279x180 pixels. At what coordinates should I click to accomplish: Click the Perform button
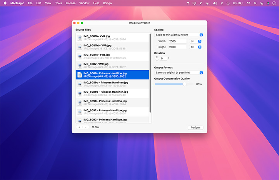(x=196, y=127)
